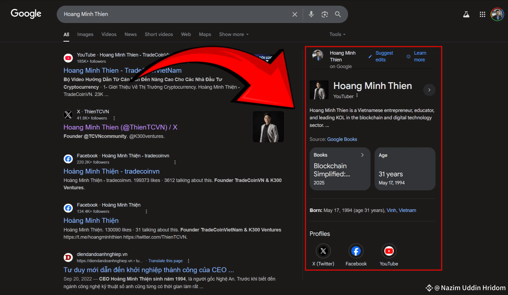The image size is (508, 295).
Task: Open the Books card for Blockchain Simplified
Action: [x=340, y=169]
